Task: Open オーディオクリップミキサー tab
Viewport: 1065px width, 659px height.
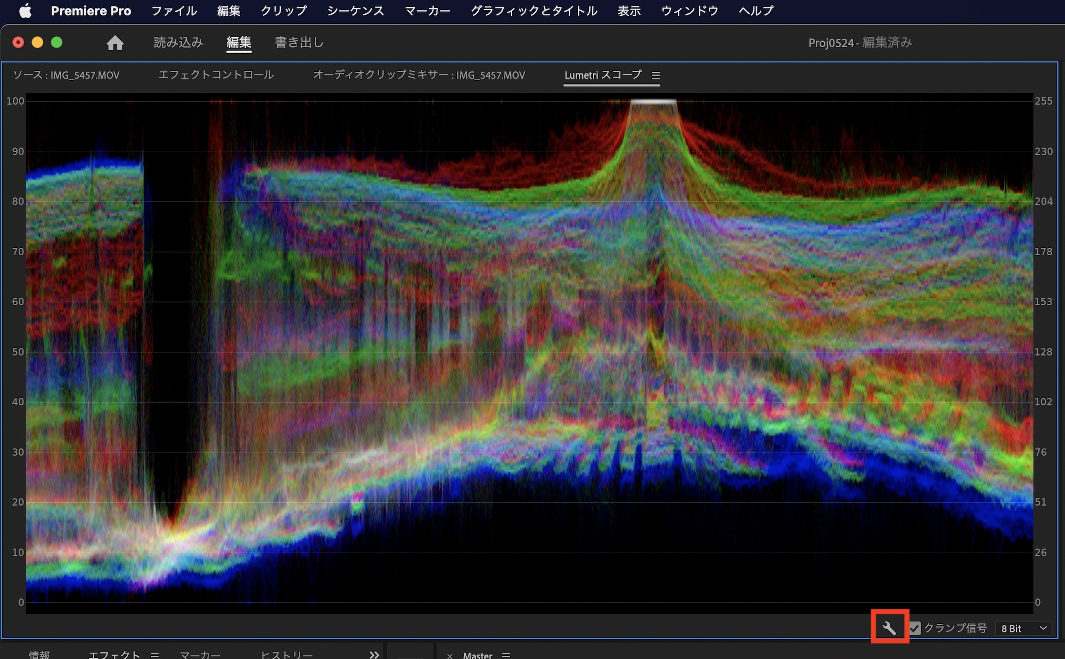Action: 419,75
